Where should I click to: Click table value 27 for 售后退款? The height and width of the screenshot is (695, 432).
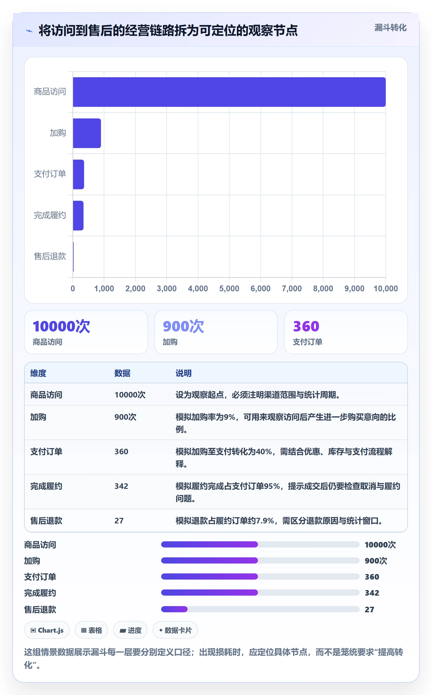click(x=119, y=521)
